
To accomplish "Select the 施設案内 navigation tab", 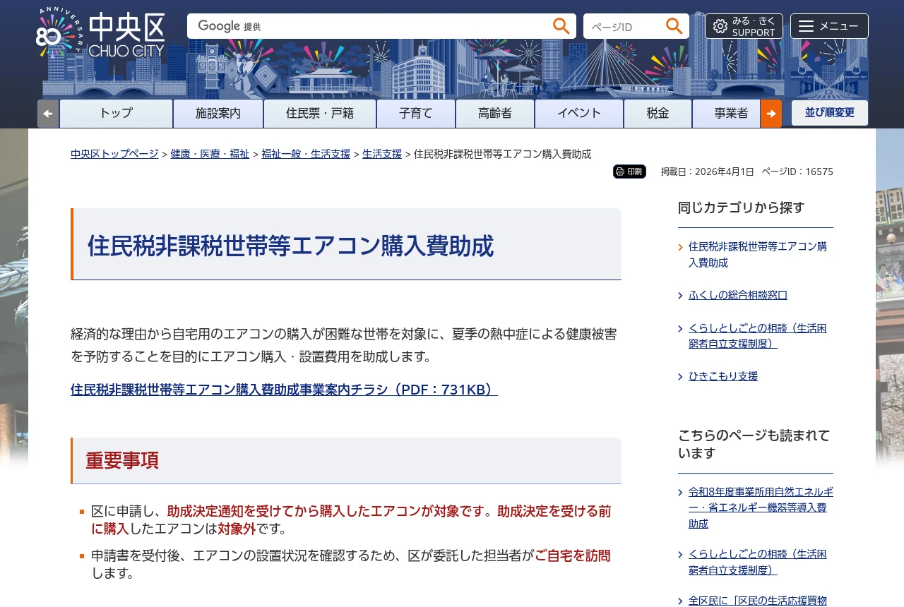I will click(218, 114).
